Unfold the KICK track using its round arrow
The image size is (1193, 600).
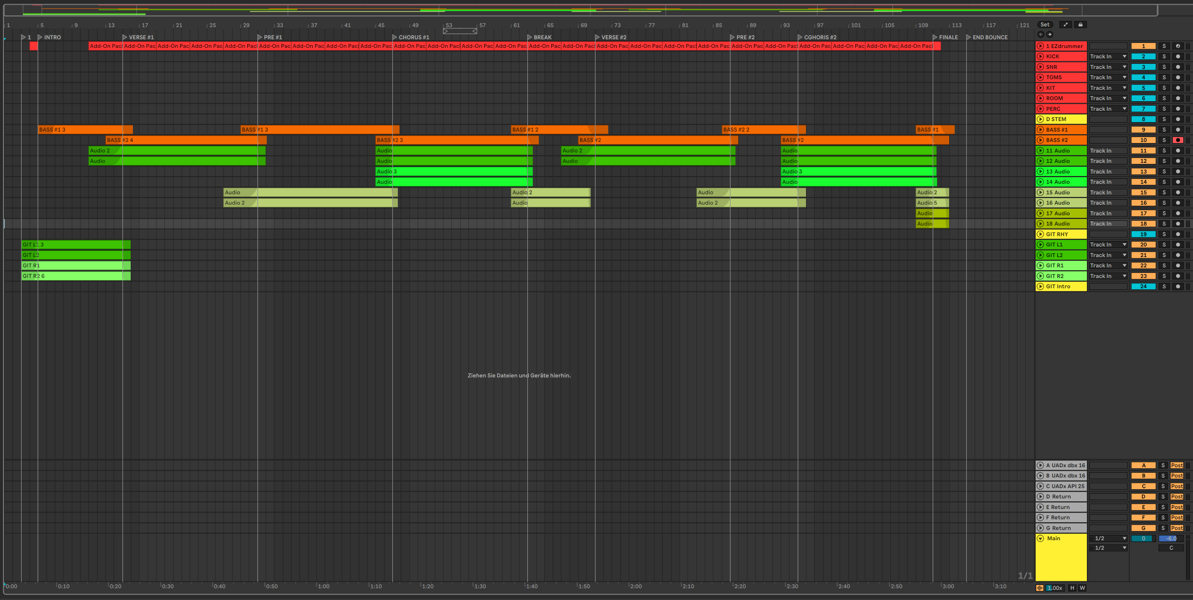(x=1040, y=56)
